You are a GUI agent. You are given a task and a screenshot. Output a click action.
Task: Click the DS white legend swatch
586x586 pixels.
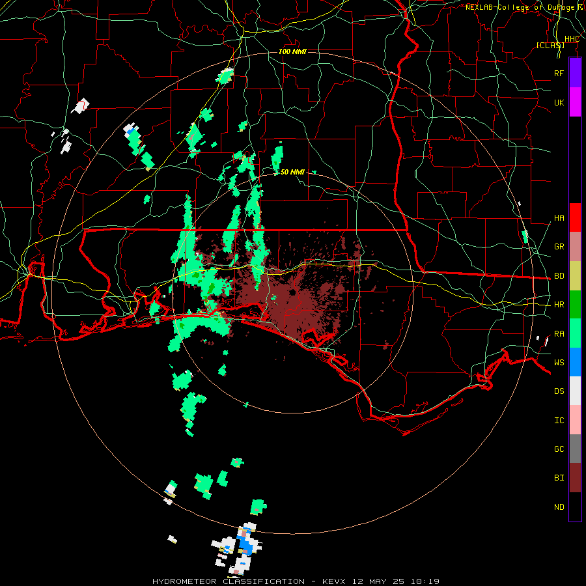click(575, 391)
